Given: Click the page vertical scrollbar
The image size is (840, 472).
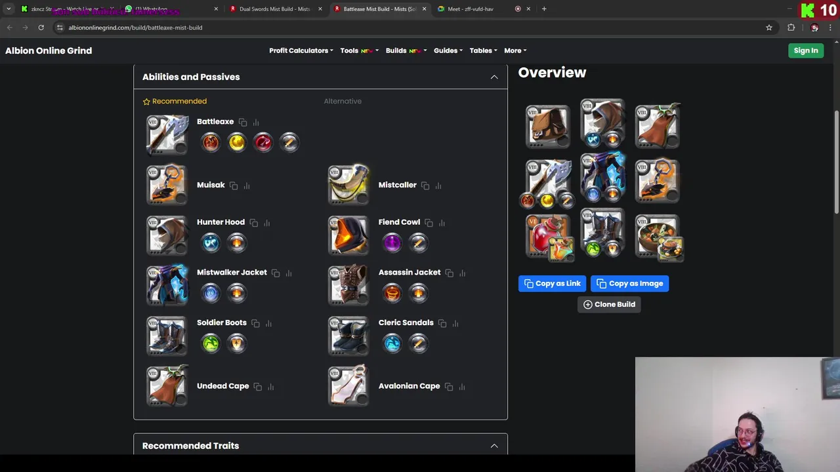Looking at the screenshot, I should click(x=836, y=161).
